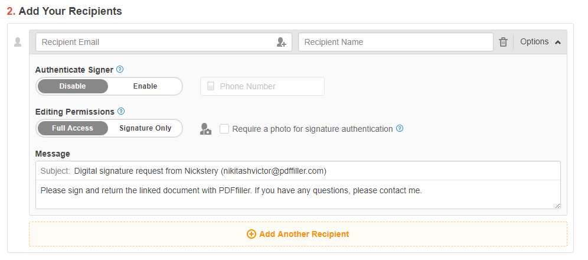
Task: Open Authenticate Signer help question icon
Action: point(120,69)
